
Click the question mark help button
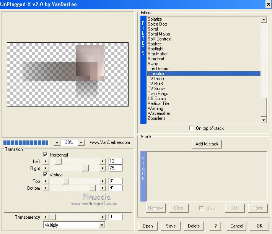[x=215, y=226]
